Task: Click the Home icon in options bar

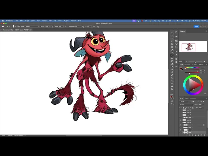Action: [x=3, y=27]
